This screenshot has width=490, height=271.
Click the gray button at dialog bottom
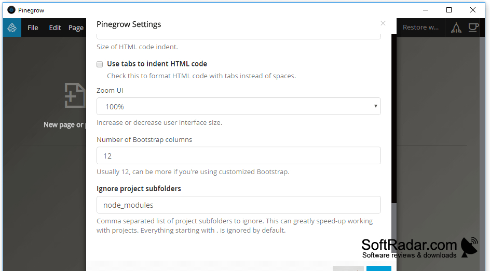pyautogui.click(x=348, y=268)
